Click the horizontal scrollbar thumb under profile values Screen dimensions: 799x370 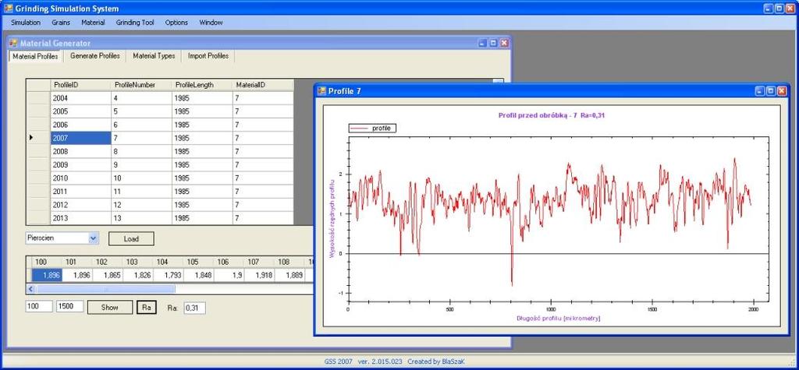tap(105, 289)
